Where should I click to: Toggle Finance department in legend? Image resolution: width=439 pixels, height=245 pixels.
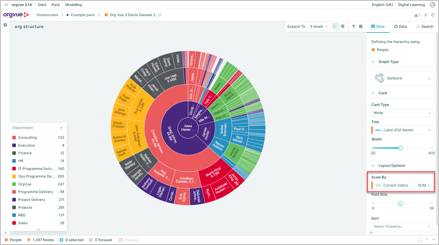38,153
